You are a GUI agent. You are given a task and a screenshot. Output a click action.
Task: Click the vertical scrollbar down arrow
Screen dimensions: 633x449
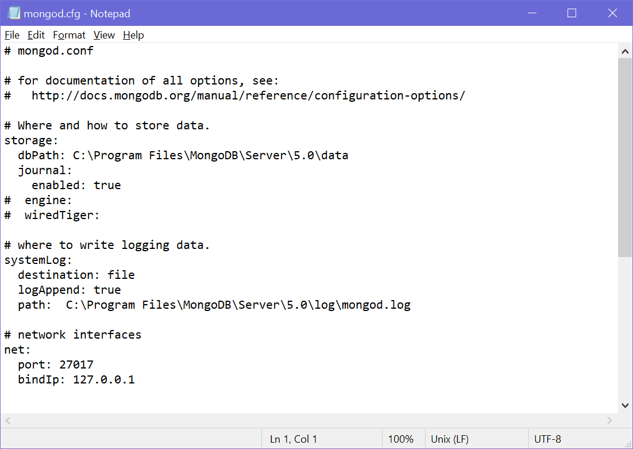[625, 405]
